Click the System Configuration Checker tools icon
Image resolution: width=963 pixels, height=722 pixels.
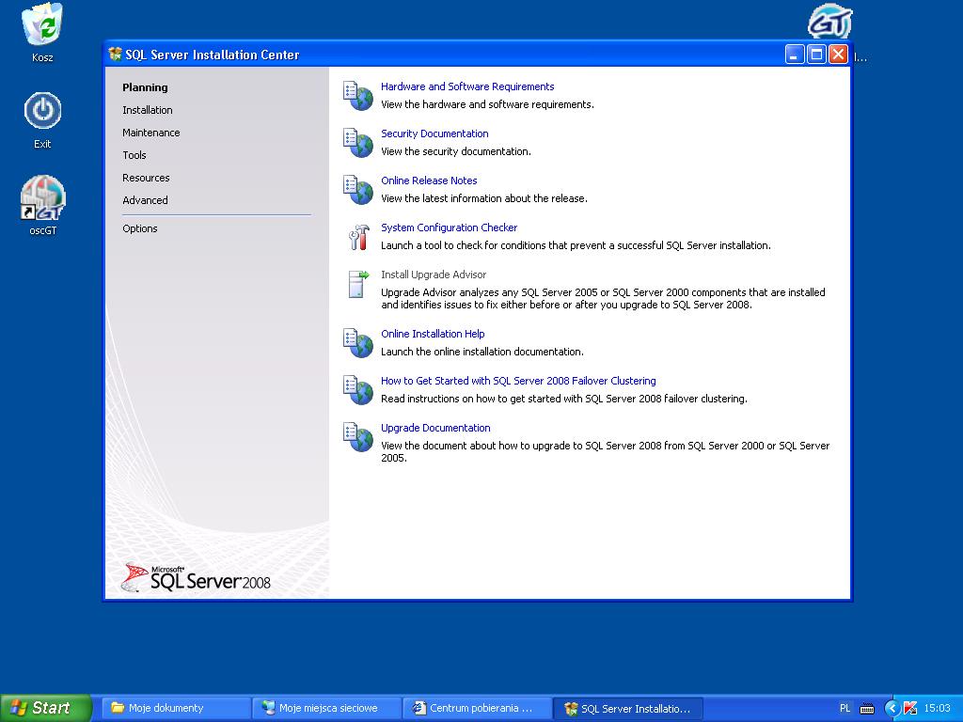(358, 237)
